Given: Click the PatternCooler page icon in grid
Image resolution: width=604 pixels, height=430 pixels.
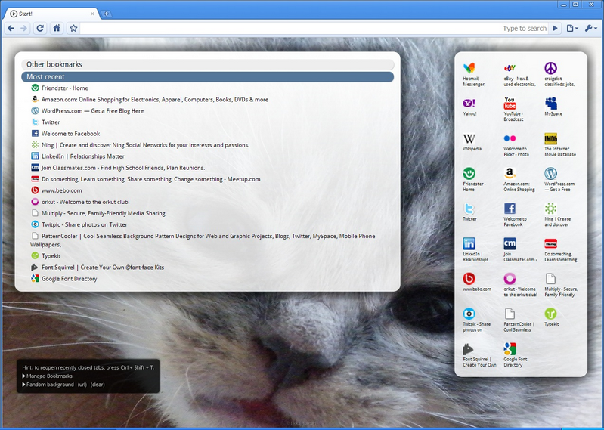Looking at the screenshot, I should point(510,314).
